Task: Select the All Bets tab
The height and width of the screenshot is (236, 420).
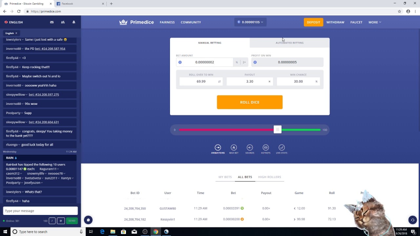Action: (x=245, y=177)
